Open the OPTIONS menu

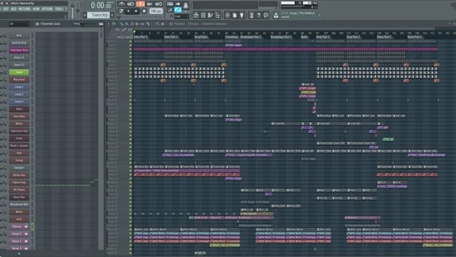[47, 9]
